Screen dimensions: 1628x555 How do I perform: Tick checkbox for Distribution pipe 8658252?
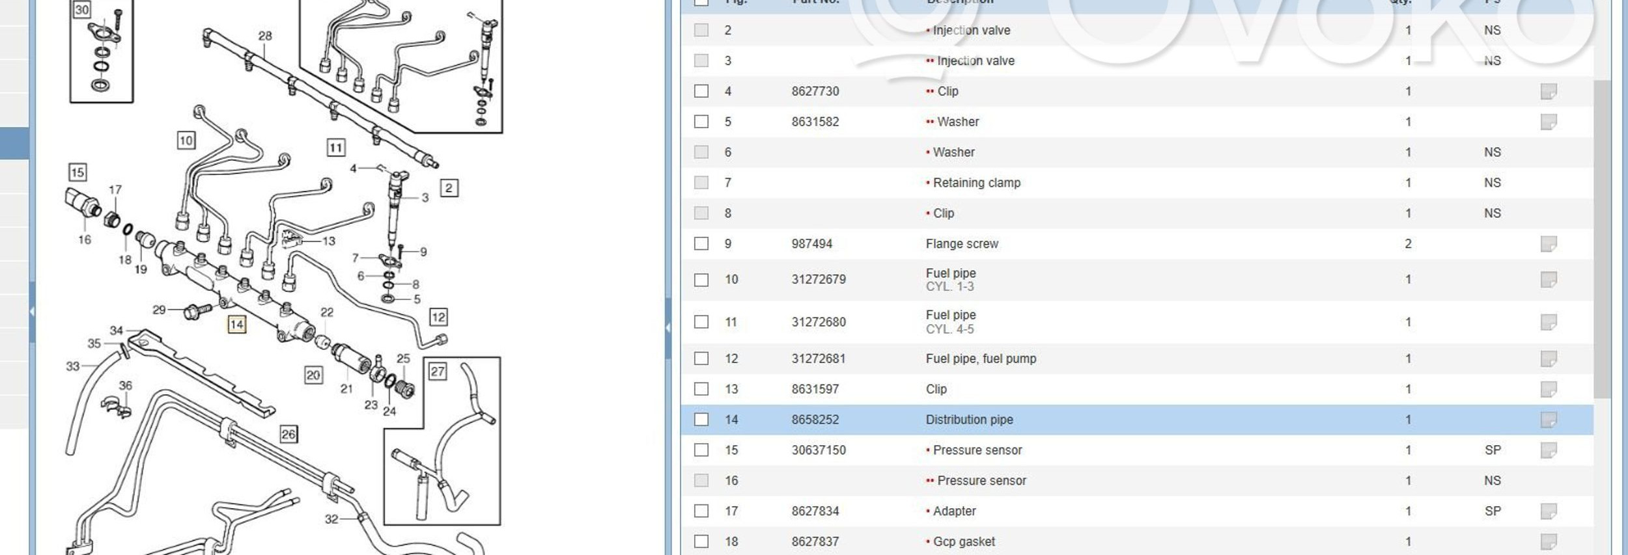pos(701,420)
